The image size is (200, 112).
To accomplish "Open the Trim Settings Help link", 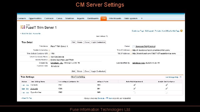I will point(172,77).
